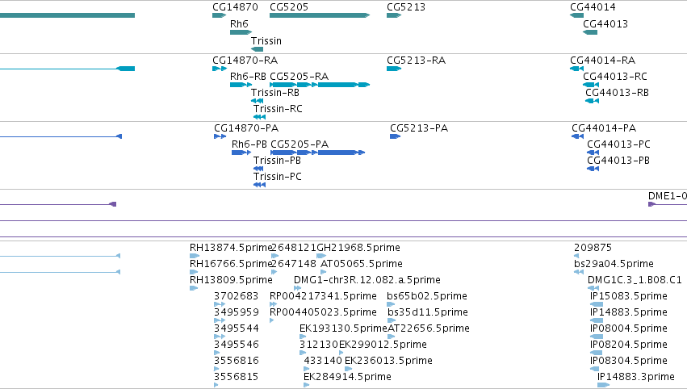Select the 2647148 feature label
This screenshot has width=687, height=389.
click(294, 264)
